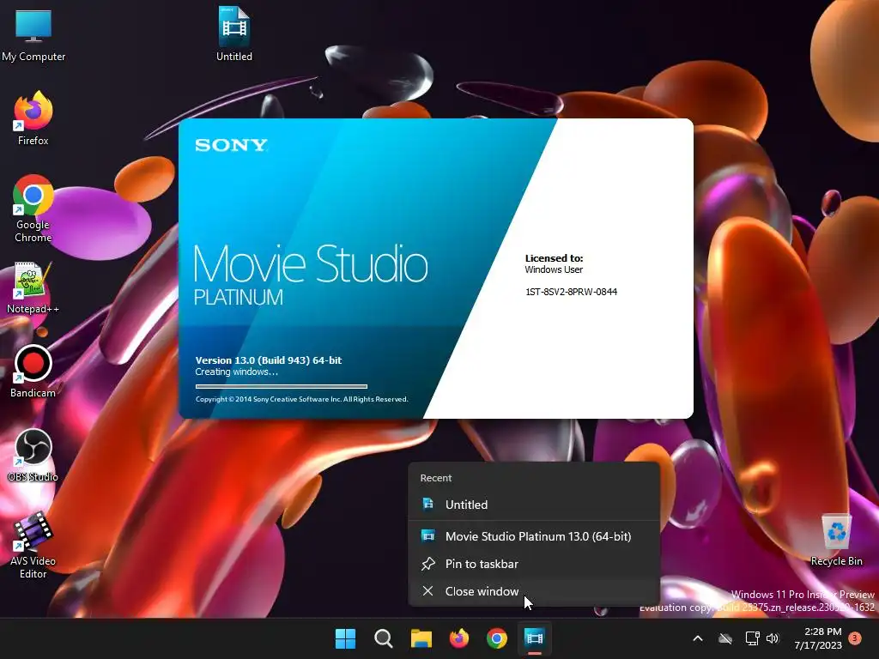Click the Version 13.0 (Build 943) text
Viewport: 879px width, 659px height.
point(269,360)
